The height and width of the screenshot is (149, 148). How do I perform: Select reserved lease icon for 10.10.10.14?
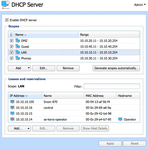[x=12, y=119]
